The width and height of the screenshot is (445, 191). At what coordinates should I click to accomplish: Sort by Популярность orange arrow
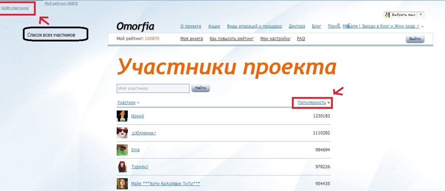329,102
